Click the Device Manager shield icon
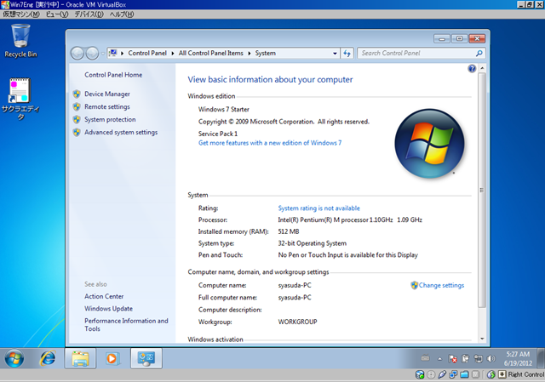This screenshot has width=545, height=382. [77, 94]
